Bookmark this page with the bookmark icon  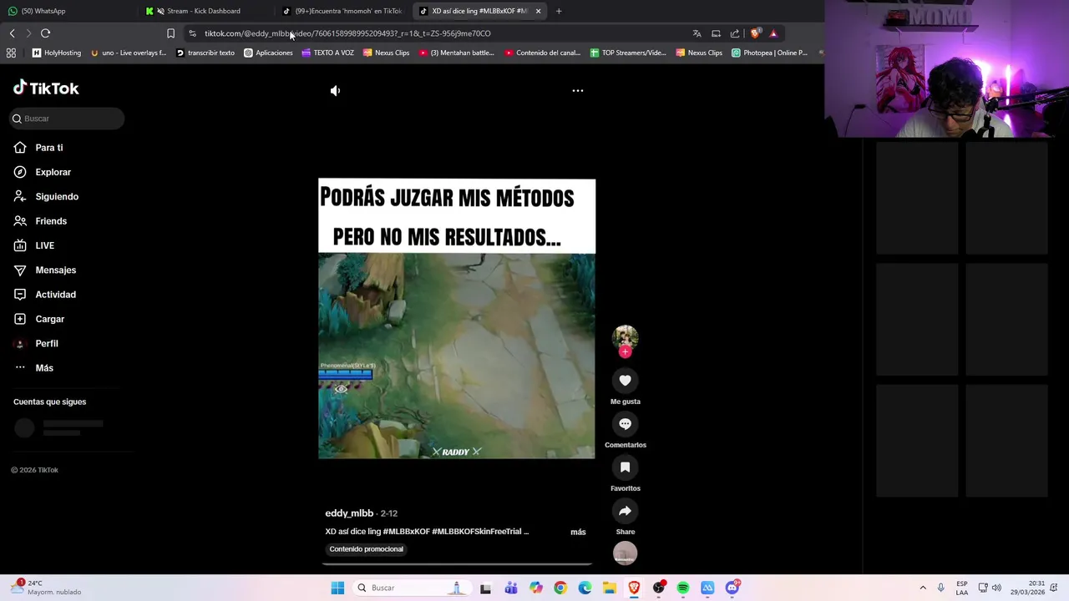(170, 33)
